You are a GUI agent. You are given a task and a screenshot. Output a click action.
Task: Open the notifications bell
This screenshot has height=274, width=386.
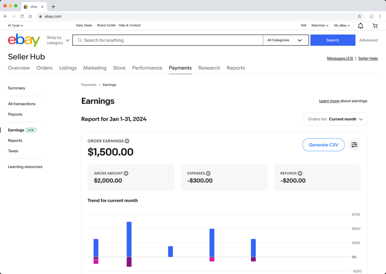(360, 26)
